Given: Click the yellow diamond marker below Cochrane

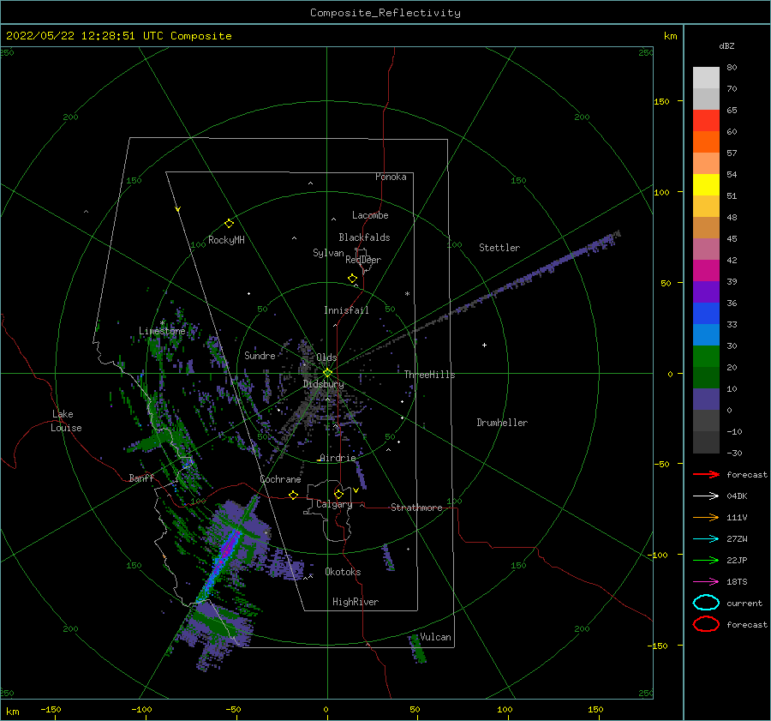Looking at the screenshot, I should coord(293,495).
